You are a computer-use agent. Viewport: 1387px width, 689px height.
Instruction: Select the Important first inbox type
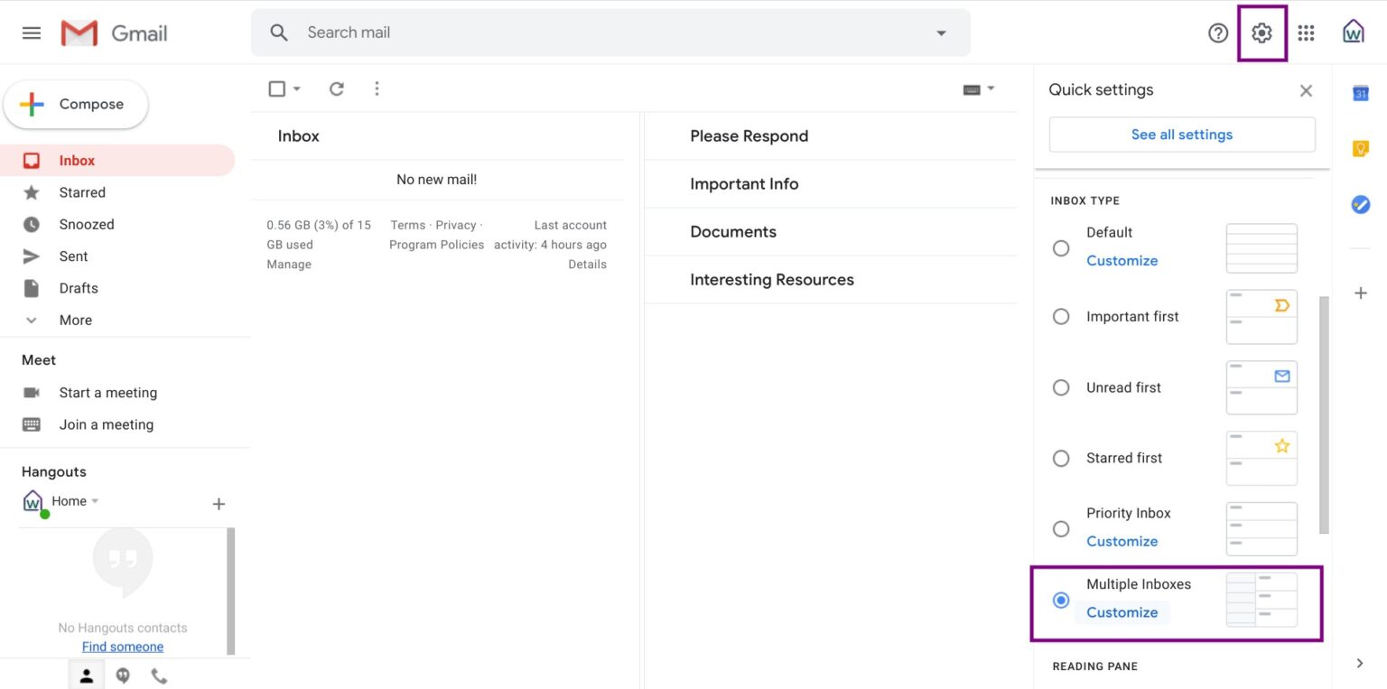pyautogui.click(x=1061, y=316)
